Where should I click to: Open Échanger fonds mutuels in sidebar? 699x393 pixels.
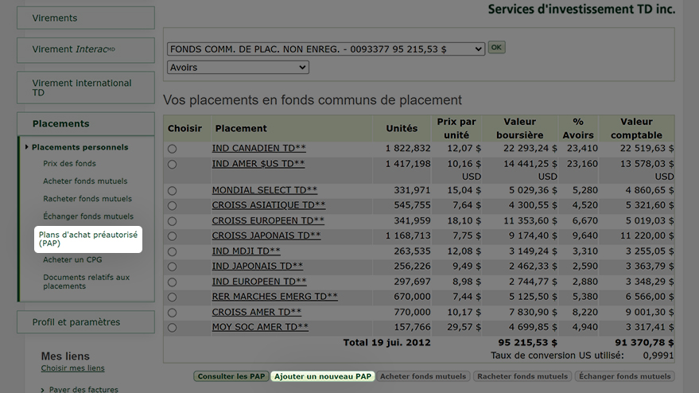tap(88, 216)
